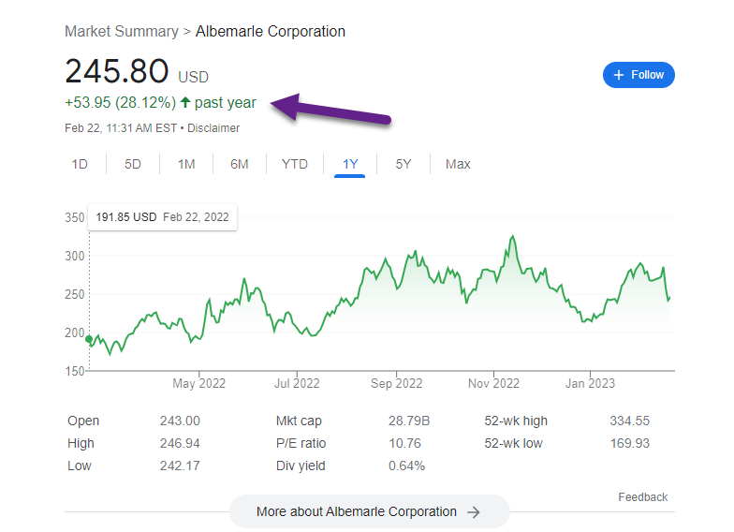Click the chart peak near Nov 2022
The width and height of the screenshot is (734, 532).
(513, 236)
